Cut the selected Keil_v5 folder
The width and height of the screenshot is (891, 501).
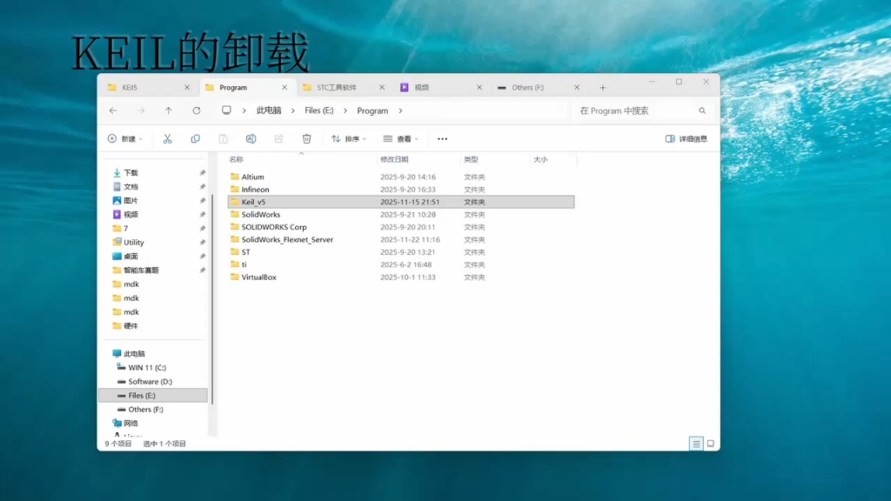pyautogui.click(x=168, y=139)
